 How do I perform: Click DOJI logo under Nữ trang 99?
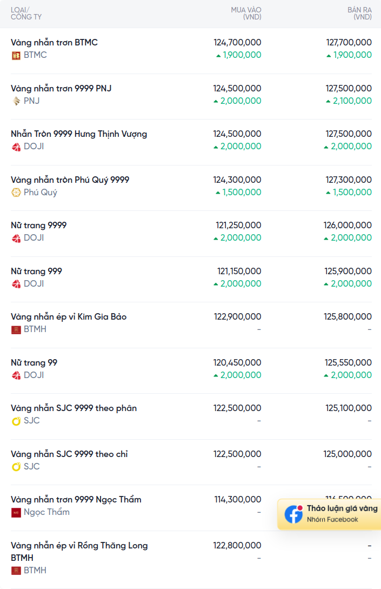pyautogui.click(x=16, y=375)
